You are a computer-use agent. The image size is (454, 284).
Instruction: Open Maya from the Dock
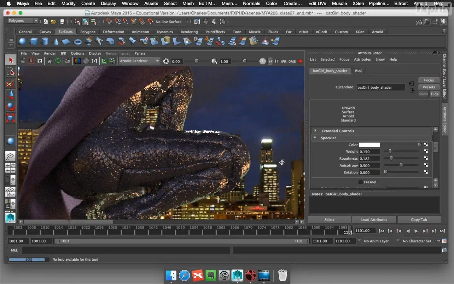237,275
